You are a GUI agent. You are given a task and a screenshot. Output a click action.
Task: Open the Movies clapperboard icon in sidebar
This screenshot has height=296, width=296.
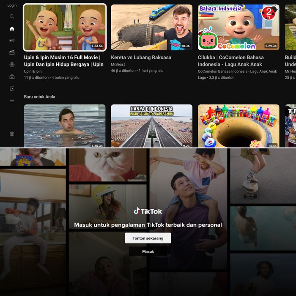pos(12,52)
